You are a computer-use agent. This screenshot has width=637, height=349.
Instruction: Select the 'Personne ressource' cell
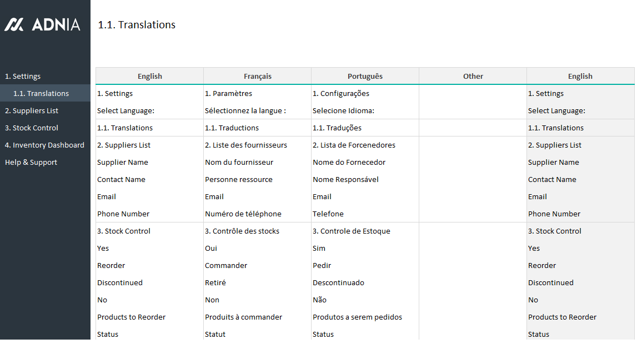(x=239, y=180)
